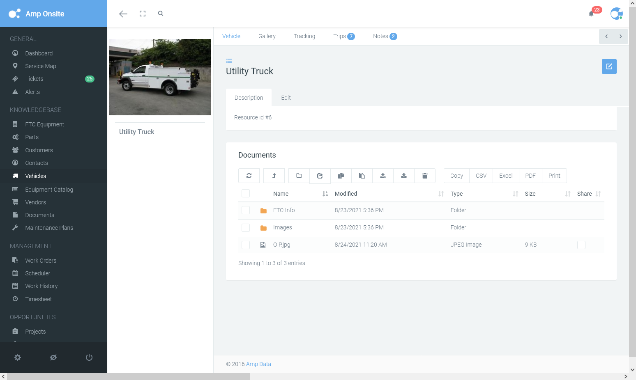
Task: Go to next vehicle with right chevron
Action: (x=621, y=37)
